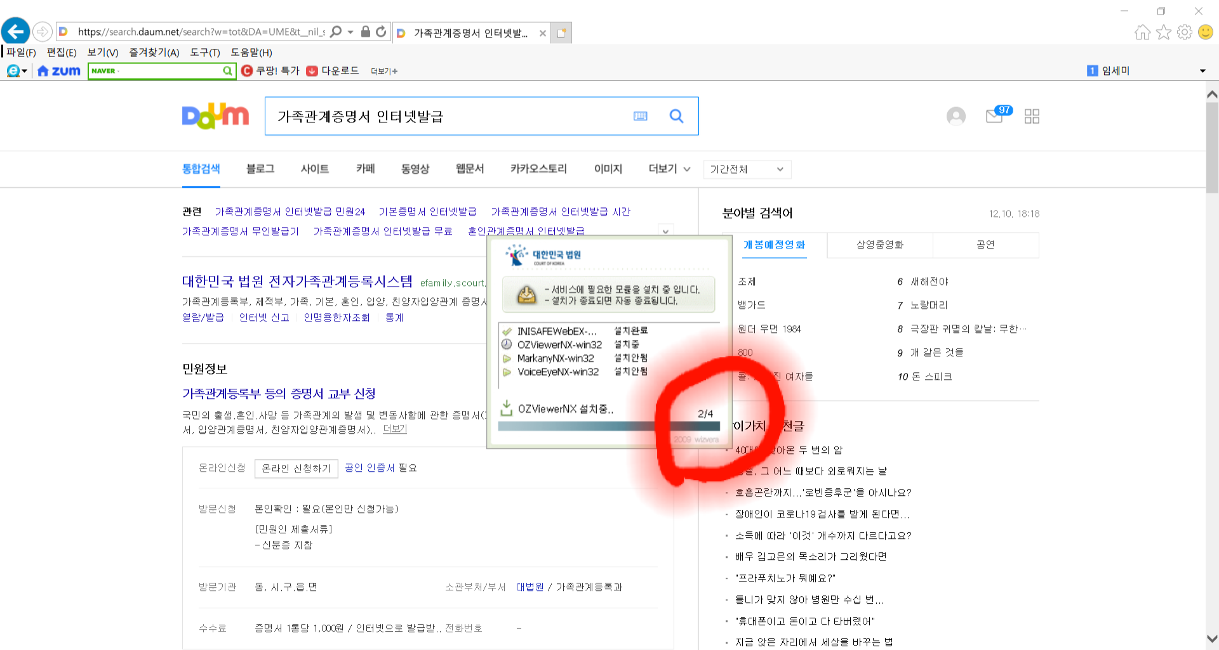This screenshot has height=650, width=1219.
Task: Switch to the 사이트 search tab
Action: click(315, 169)
